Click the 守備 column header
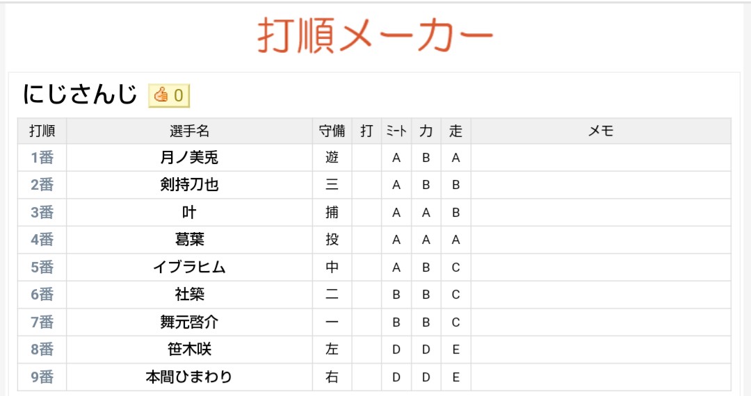751x396 pixels. click(332, 131)
